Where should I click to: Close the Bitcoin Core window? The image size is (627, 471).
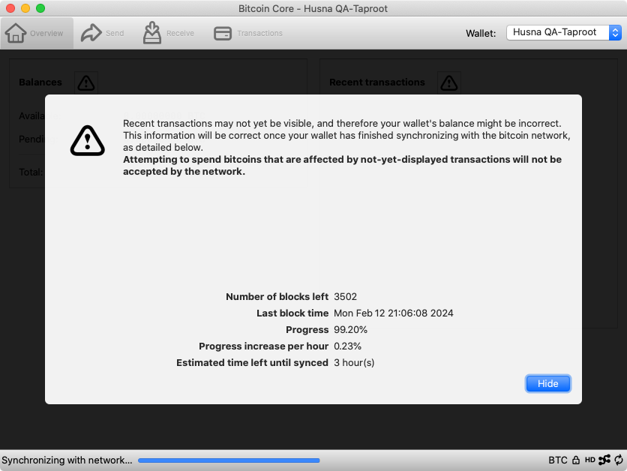click(x=10, y=8)
